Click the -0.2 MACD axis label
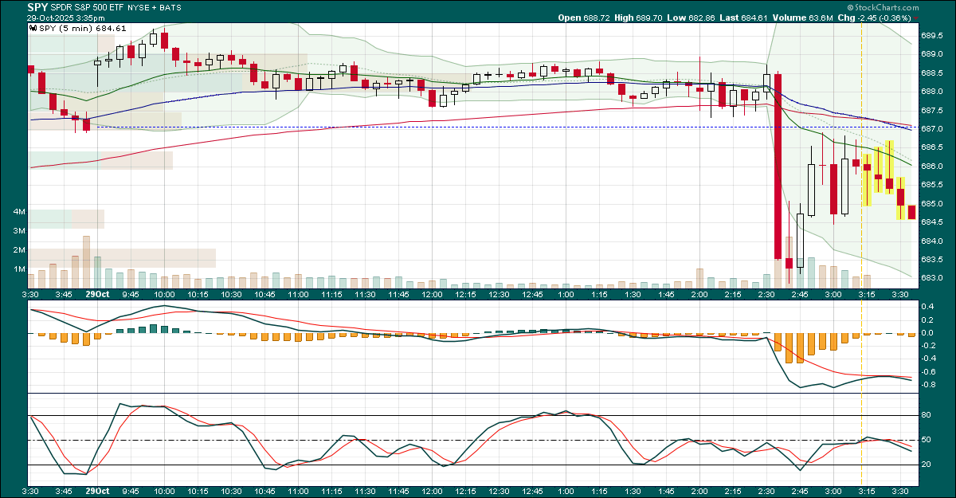The width and height of the screenshot is (956, 498). [x=929, y=346]
